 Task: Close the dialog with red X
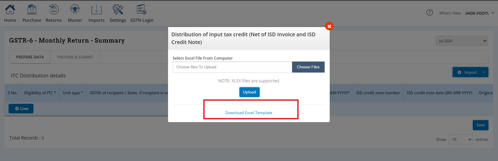click(x=329, y=26)
